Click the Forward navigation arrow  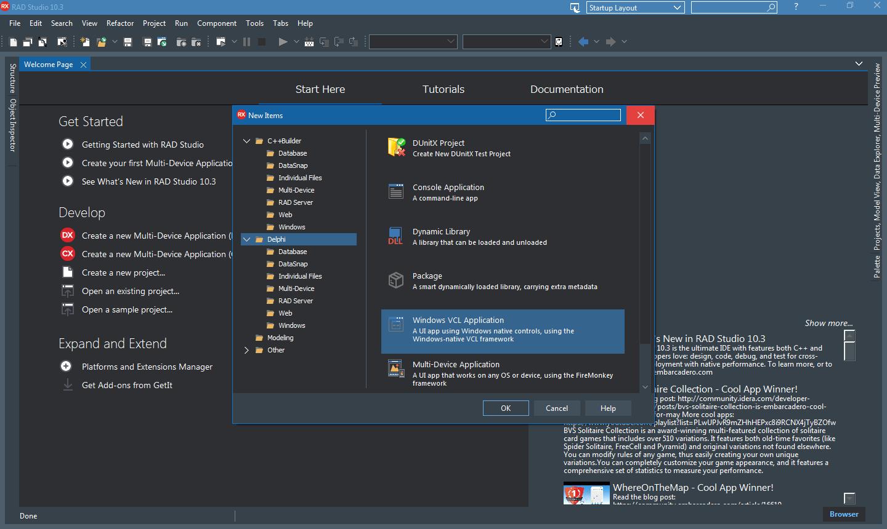[610, 42]
